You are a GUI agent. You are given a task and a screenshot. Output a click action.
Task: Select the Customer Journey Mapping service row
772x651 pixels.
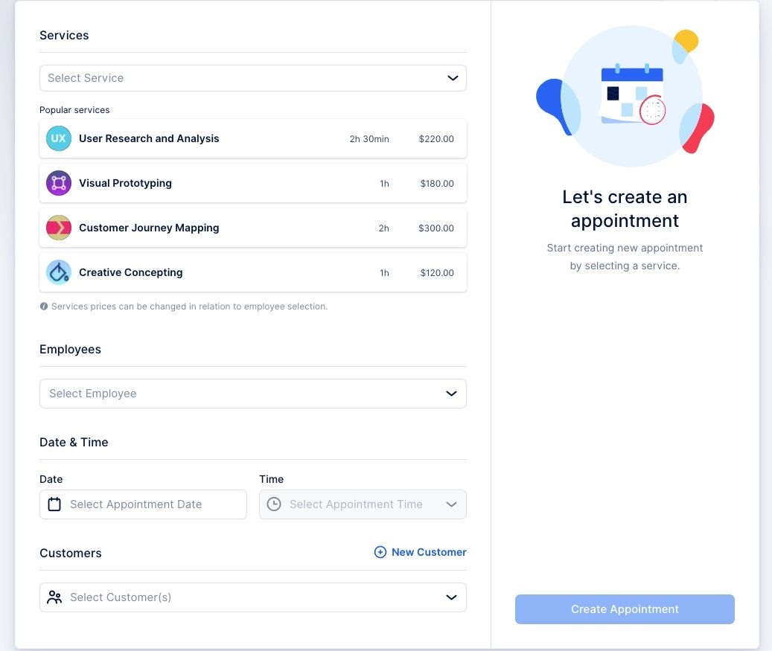coord(253,228)
